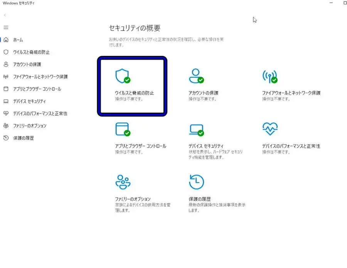This screenshot has height=268, width=347.
Task: Click the ファミリーのオプション tile description text
Action: coord(143,207)
